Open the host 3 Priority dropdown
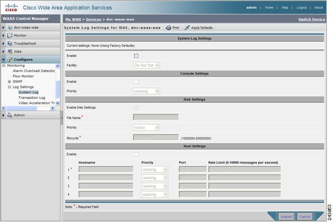The width and height of the screenshot is (333, 222). point(155,186)
